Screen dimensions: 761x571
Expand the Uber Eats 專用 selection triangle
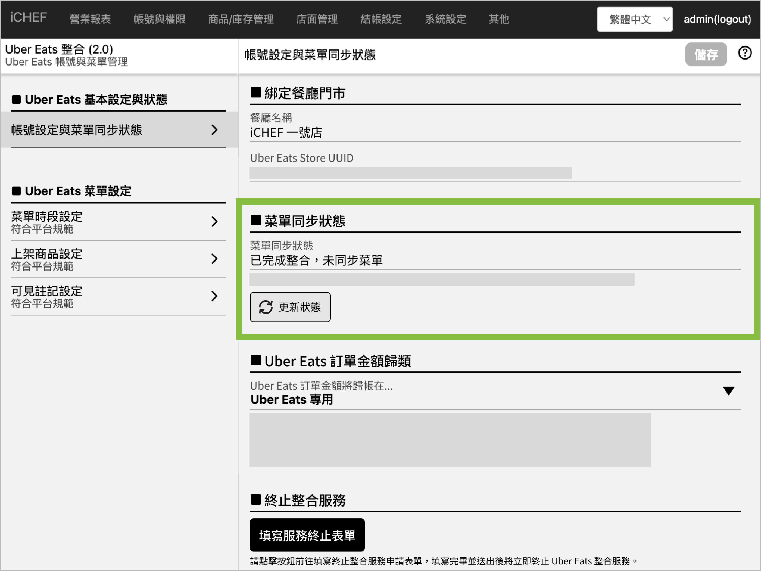[x=729, y=391]
